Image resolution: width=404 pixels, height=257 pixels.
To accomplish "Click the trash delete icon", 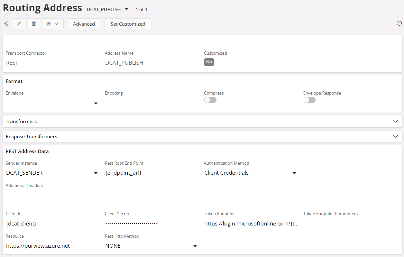I will pyautogui.click(x=34, y=24).
